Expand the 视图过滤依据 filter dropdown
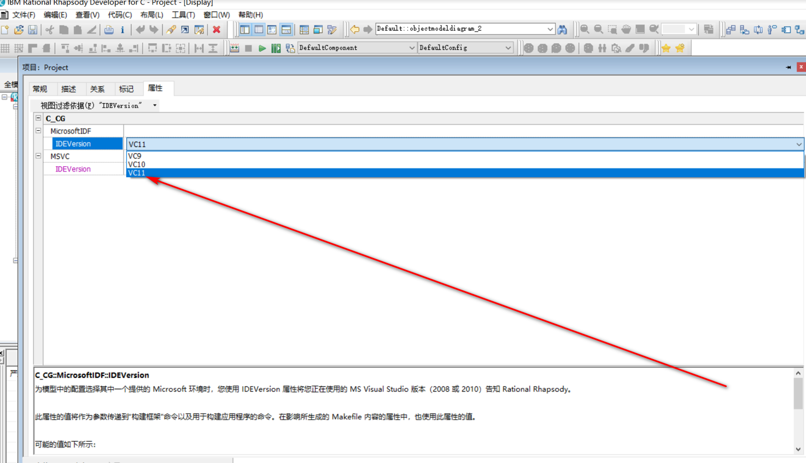The height and width of the screenshot is (463, 806). 155,105
